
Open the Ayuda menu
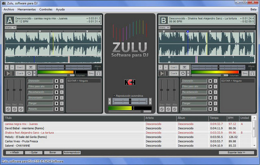tap(60, 9)
